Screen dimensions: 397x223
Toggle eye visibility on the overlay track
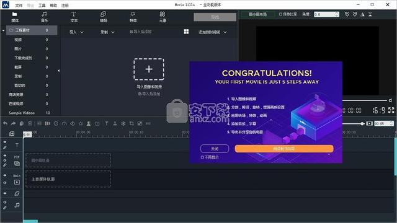pos(5,193)
